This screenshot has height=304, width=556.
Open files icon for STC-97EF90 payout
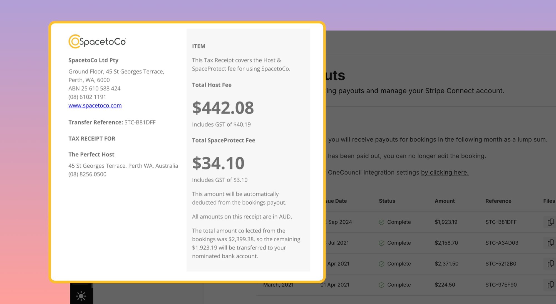click(x=550, y=285)
